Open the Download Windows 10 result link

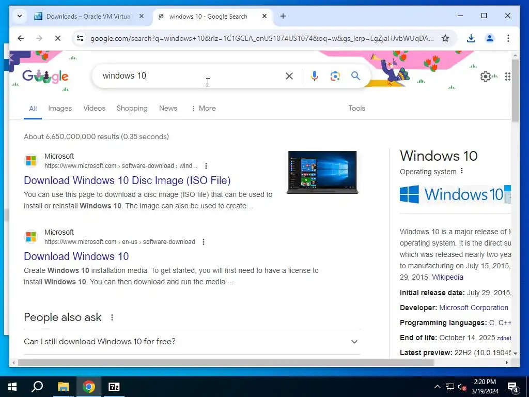(x=76, y=256)
